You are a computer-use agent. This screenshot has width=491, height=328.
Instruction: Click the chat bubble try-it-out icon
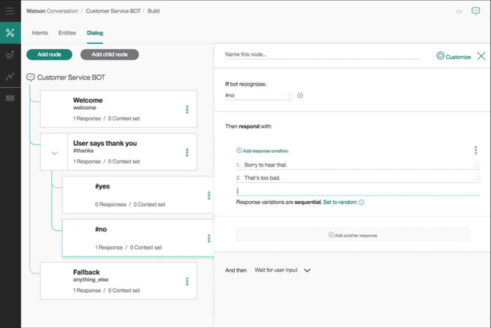point(476,11)
